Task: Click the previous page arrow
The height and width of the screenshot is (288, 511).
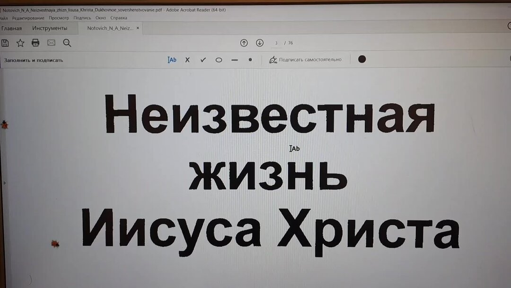Action: coord(244,43)
